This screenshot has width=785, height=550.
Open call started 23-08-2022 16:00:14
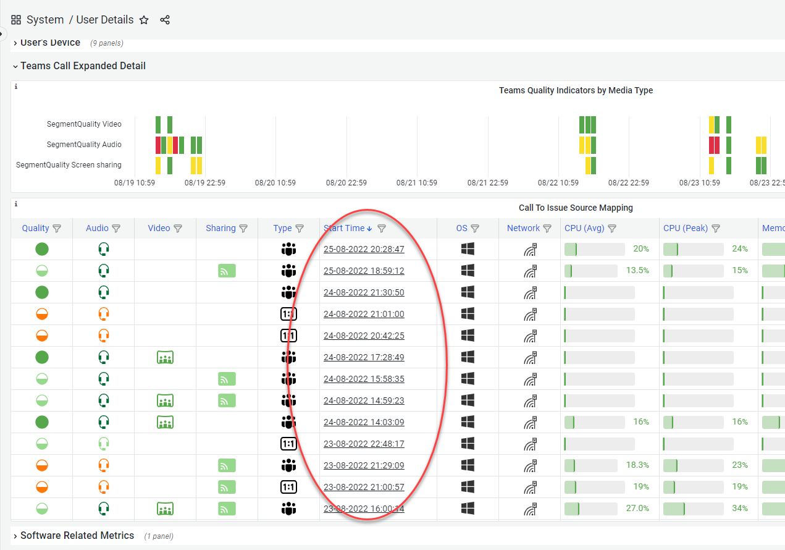(364, 509)
